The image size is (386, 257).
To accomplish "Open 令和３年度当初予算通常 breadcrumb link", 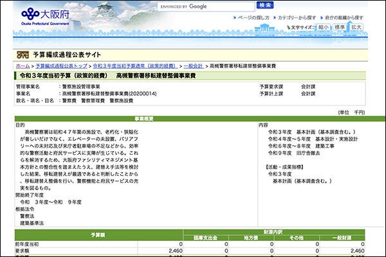I will point(136,66).
